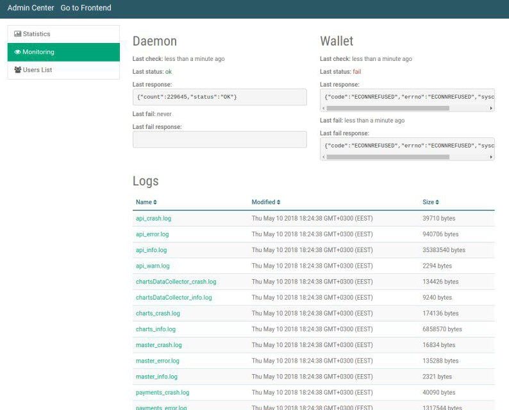Click the Daemon section heading
This screenshot has height=410, width=509.
coord(155,41)
